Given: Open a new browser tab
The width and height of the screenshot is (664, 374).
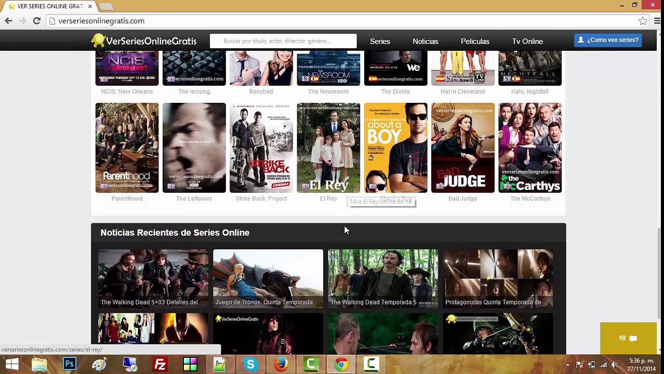Looking at the screenshot, I should tap(105, 6).
